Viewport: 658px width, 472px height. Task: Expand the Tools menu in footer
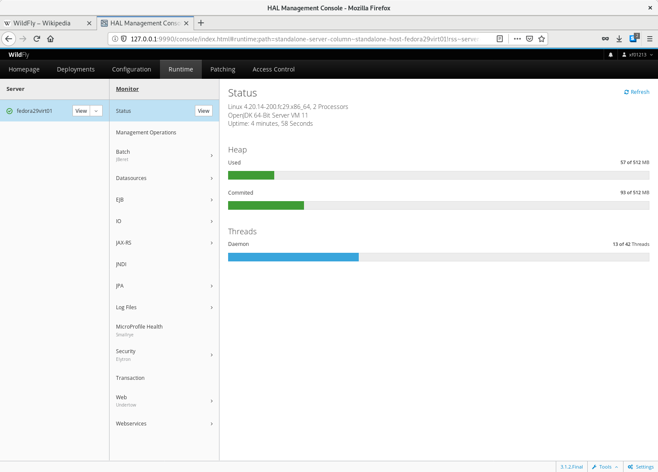tap(605, 467)
